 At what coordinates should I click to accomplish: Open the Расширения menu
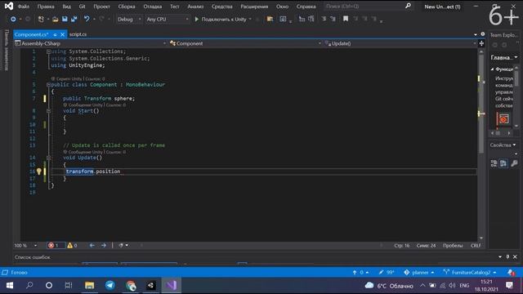pos(254,7)
